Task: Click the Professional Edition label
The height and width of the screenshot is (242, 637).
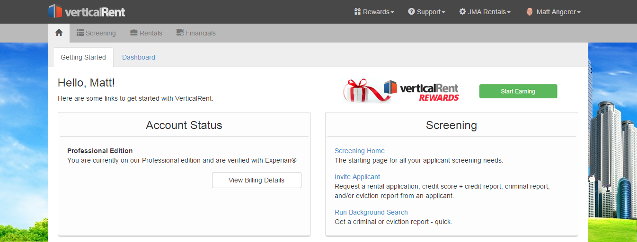Action: click(x=100, y=151)
